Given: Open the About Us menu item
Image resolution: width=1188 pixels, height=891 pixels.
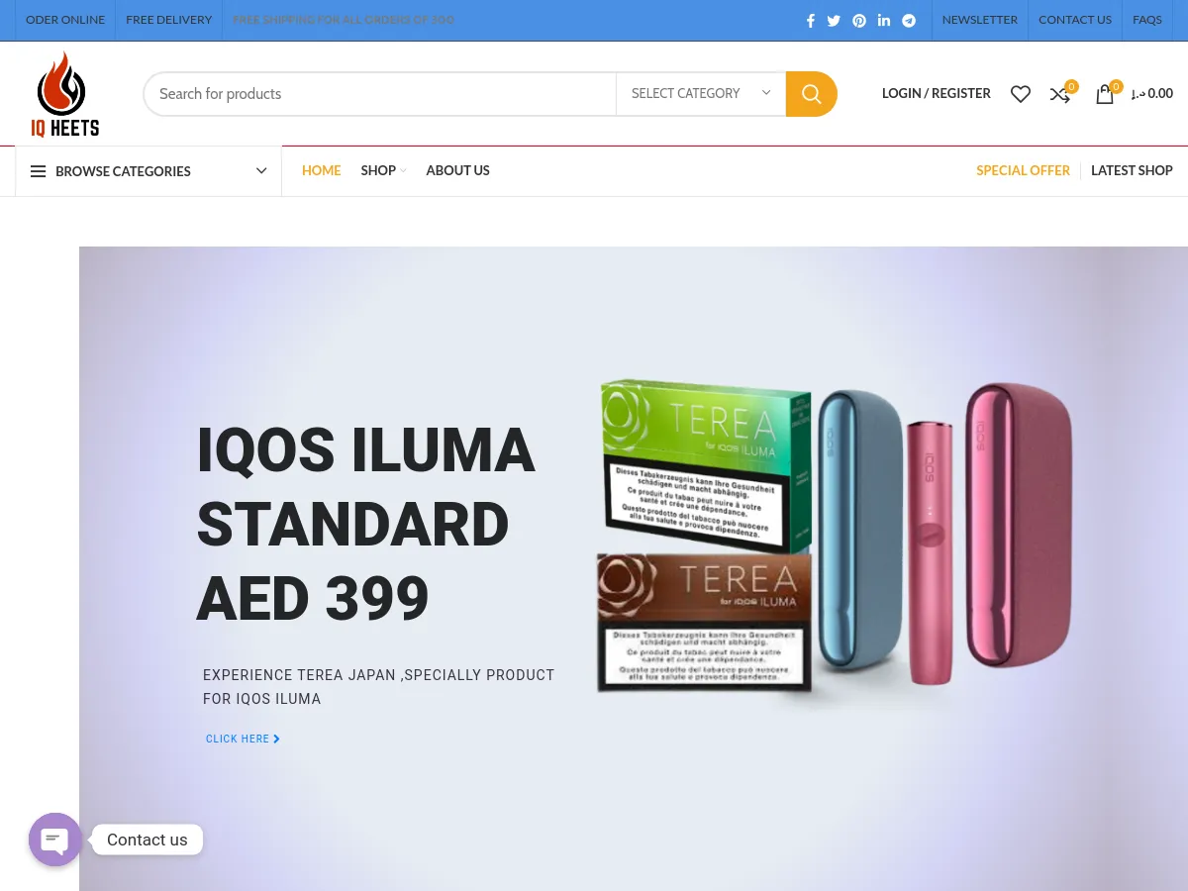Looking at the screenshot, I should 457,170.
